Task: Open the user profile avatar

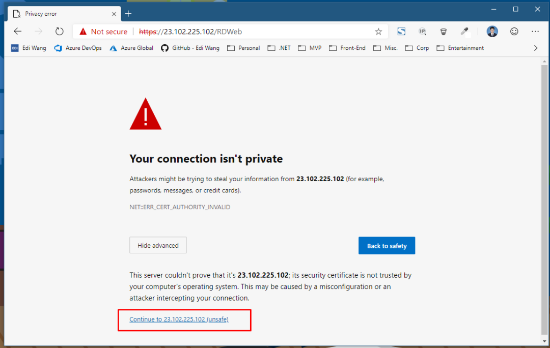Action: 492,32
